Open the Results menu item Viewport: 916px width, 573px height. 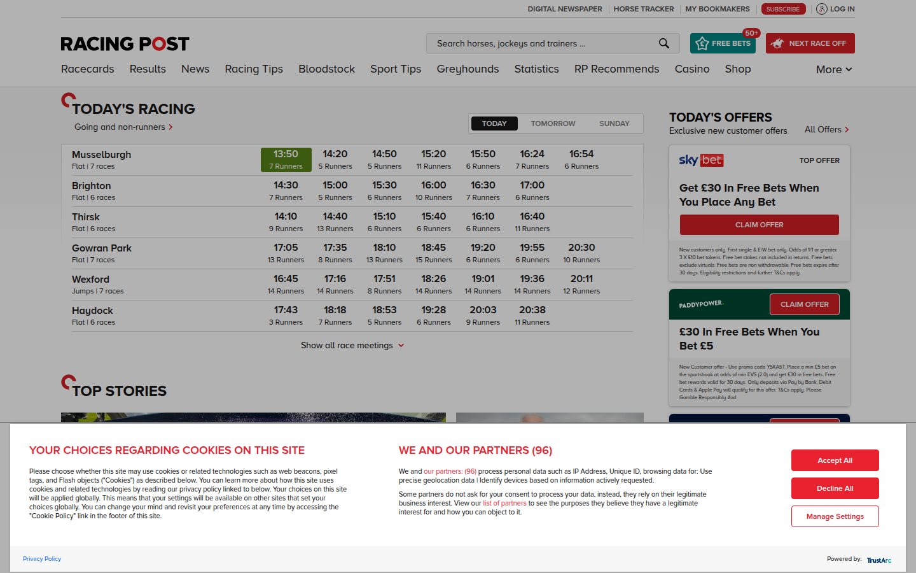tap(148, 69)
